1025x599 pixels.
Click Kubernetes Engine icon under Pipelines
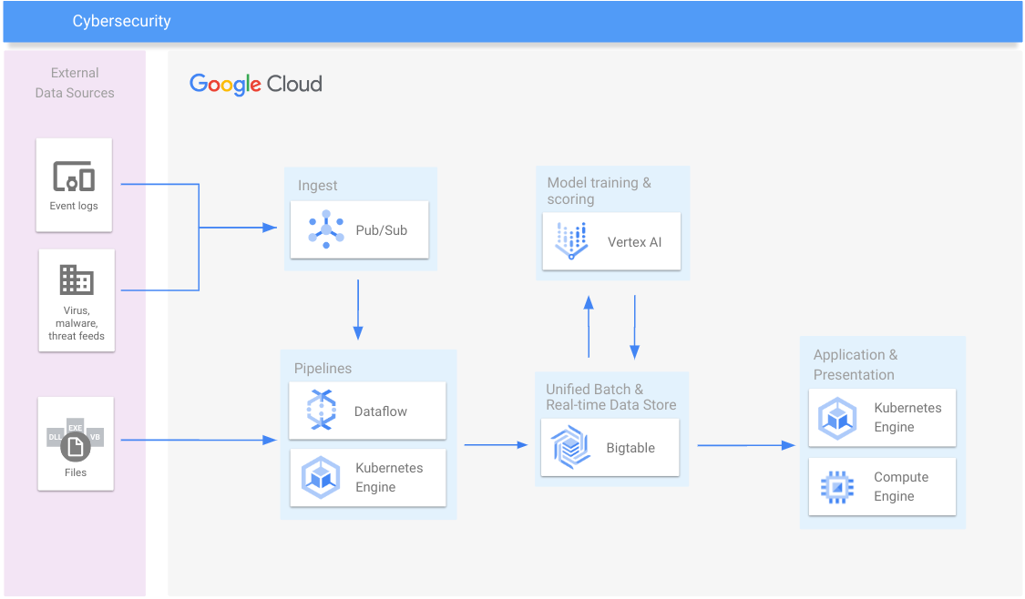[321, 478]
